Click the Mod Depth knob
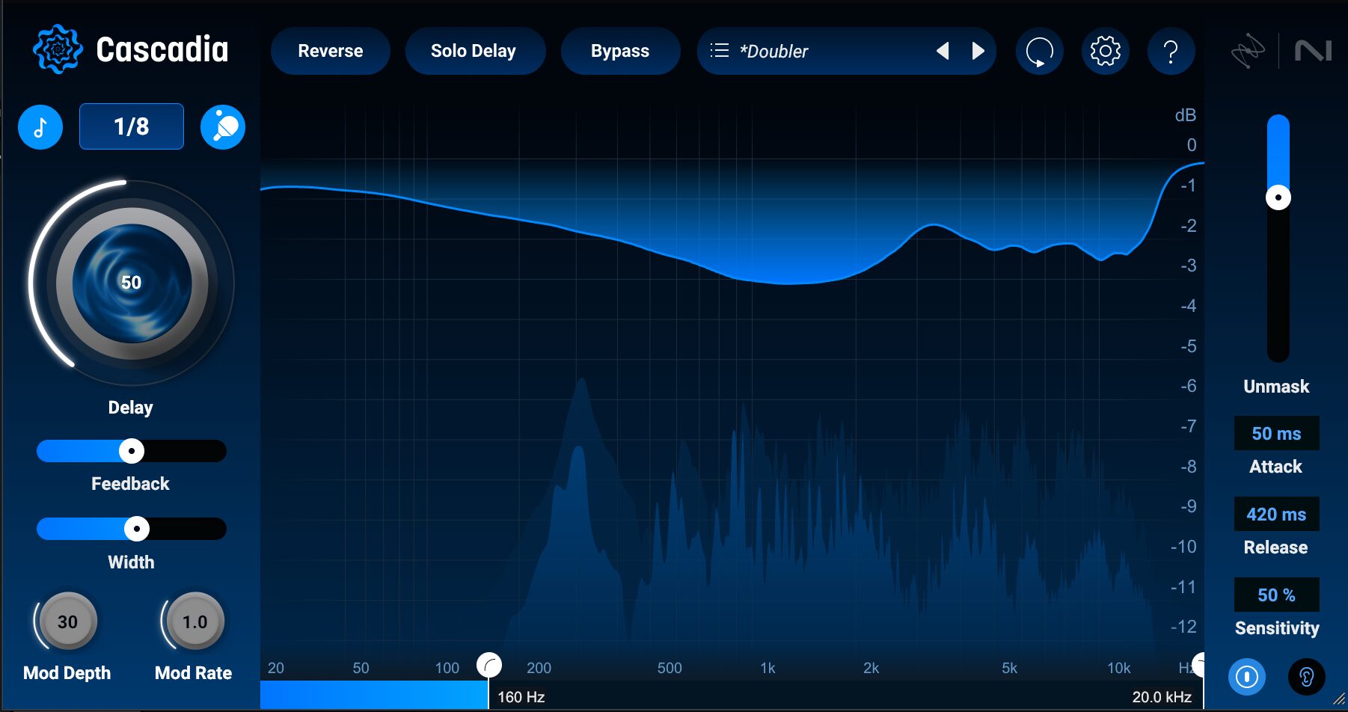The width and height of the screenshot is (1348, 712). pos(67,622)
